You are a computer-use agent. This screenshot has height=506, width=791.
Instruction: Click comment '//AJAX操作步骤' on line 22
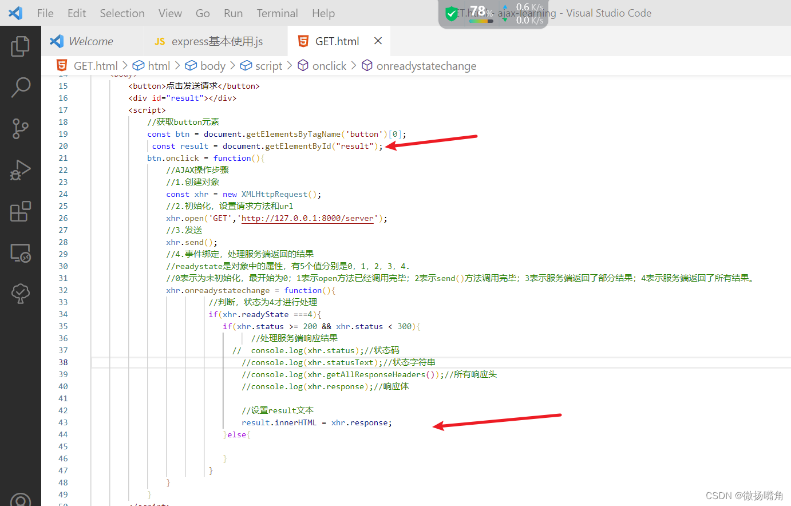click(197, 170)
